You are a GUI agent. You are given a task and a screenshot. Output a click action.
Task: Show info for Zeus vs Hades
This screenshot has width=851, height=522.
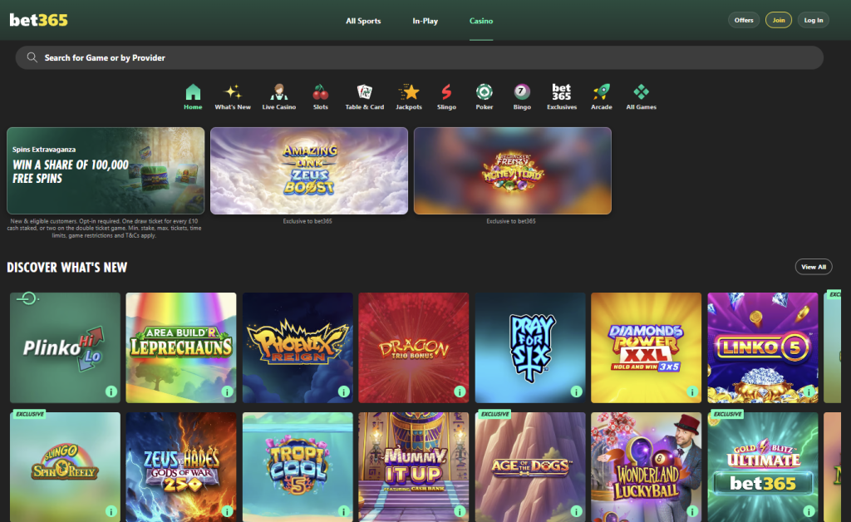[x=228, y=511]
